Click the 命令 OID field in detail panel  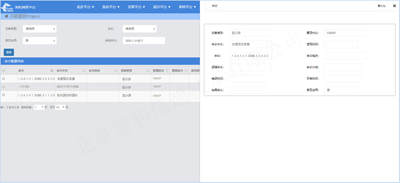click(250, 56)
